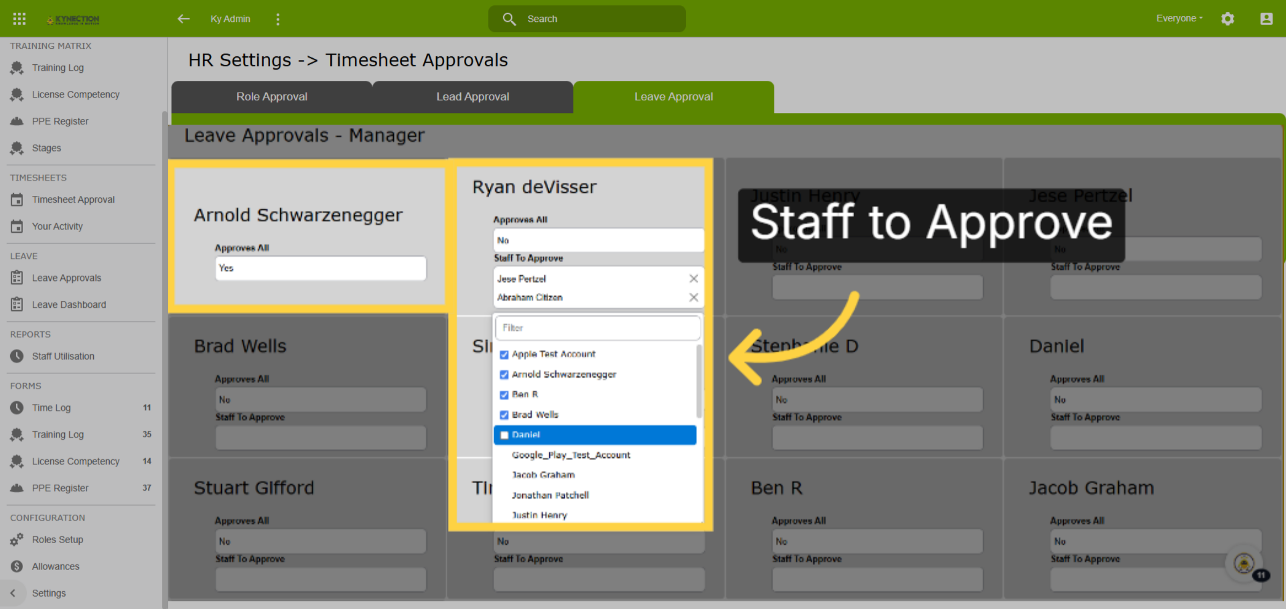1286x609 pixels.
Task: Click the Filter field in staff dropdown
Action: click(x=598, y=328)
